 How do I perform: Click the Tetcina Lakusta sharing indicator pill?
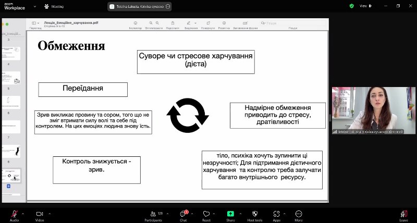click(139, 7)
